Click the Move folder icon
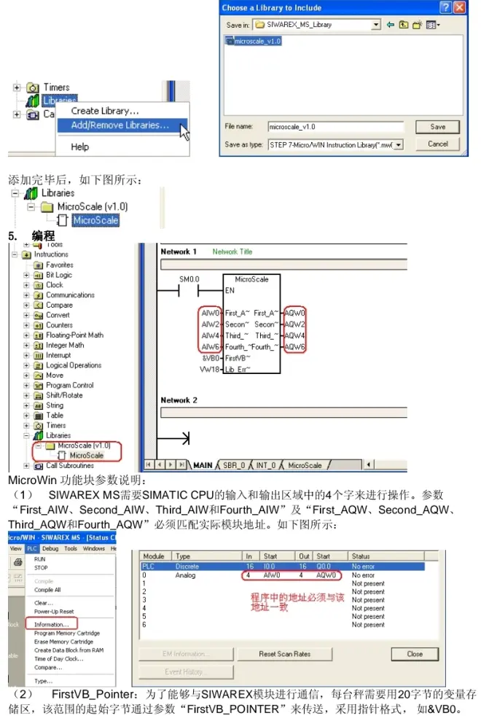The width and height of the screenshot is (481, 716). click(39, 375)
